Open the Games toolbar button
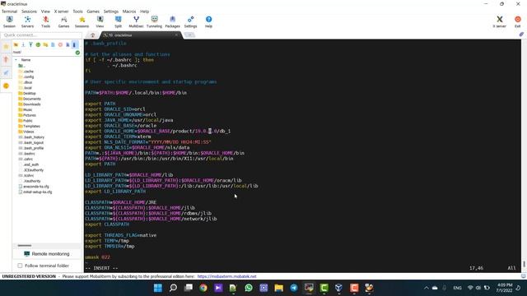 [x=63, y=22]
